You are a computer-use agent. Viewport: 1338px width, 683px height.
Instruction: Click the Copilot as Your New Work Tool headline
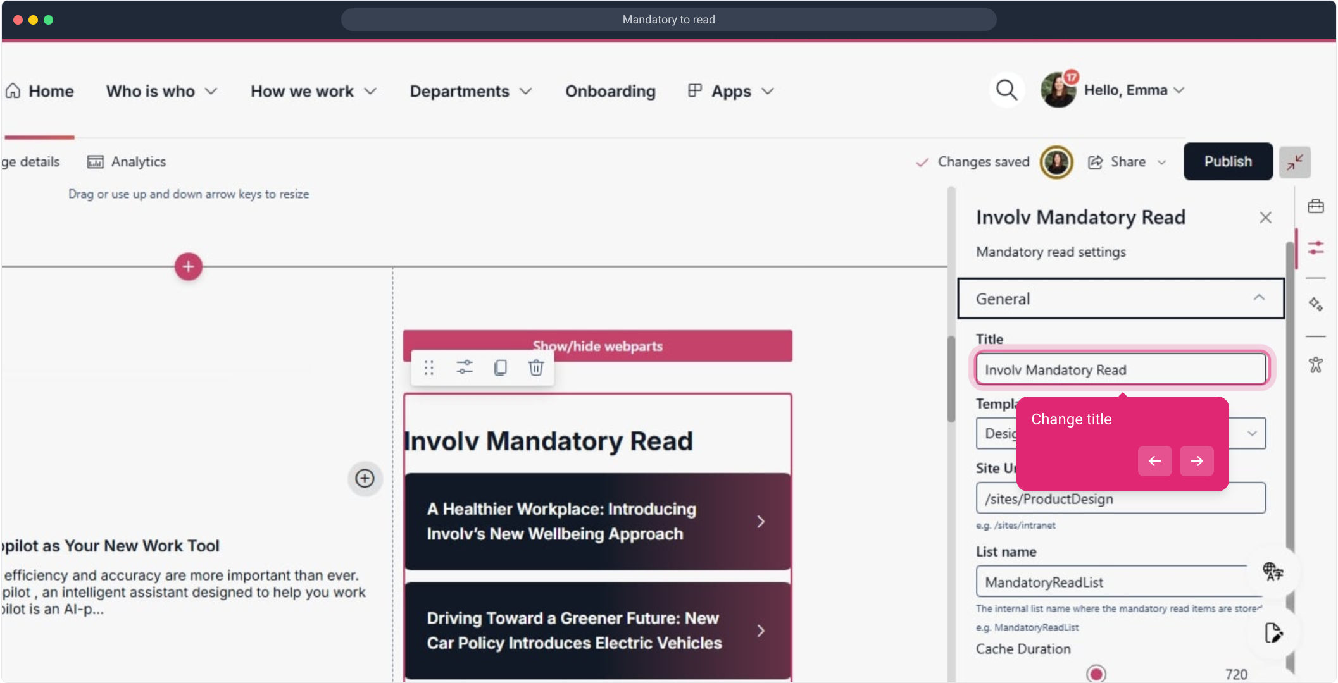point(111,546)
